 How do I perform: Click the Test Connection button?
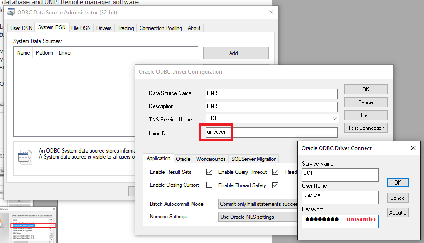[x=366, y=128]
